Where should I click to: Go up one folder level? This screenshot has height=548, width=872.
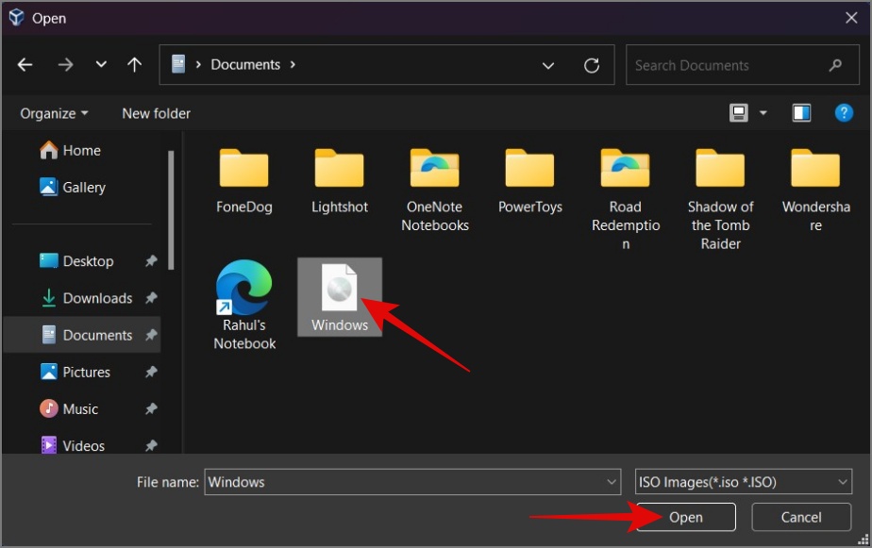(x=134, y=65)
